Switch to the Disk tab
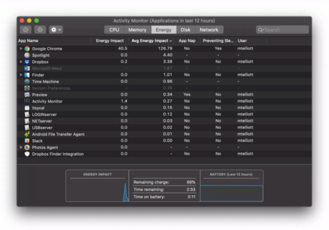The image size is (329, 230). point(185,30)
